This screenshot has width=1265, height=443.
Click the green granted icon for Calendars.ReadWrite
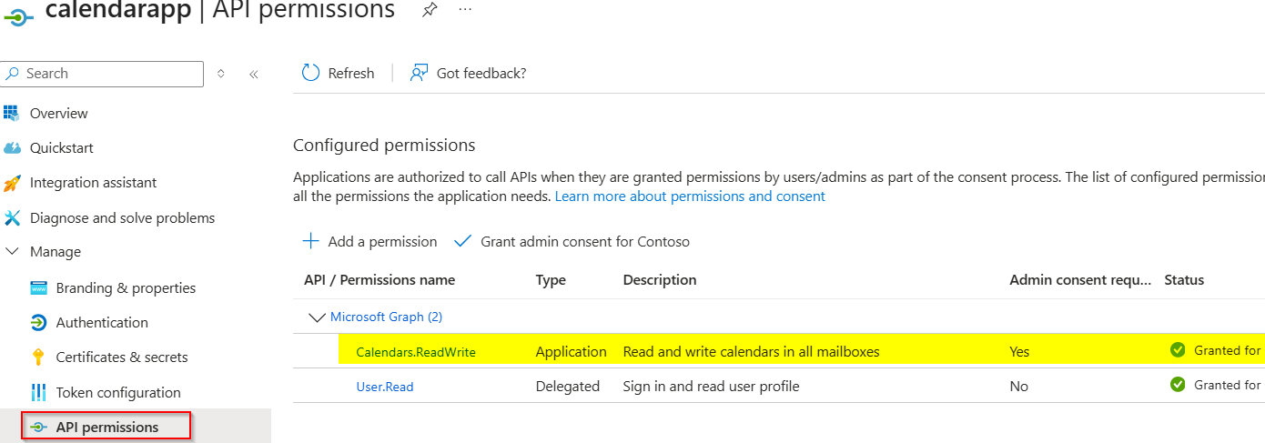coord(1178,350)
